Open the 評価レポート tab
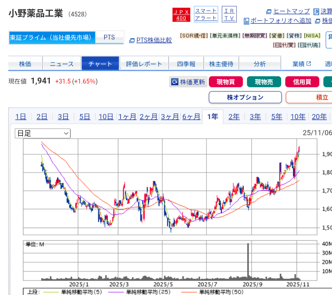This screenshot has height=295, width=332. pyautogui.click(x=144, y=63)
